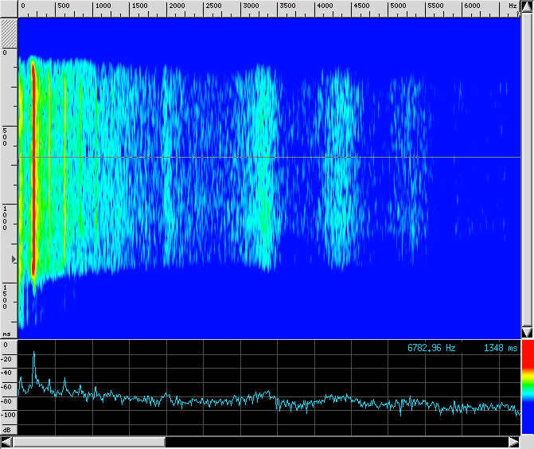Click the horizontal scrollbar thumb
534x449 pixels.
point(88,442)
